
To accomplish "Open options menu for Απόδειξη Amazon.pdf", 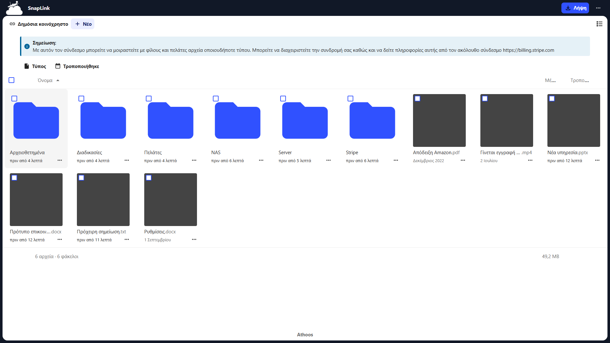I will [463, 161].
